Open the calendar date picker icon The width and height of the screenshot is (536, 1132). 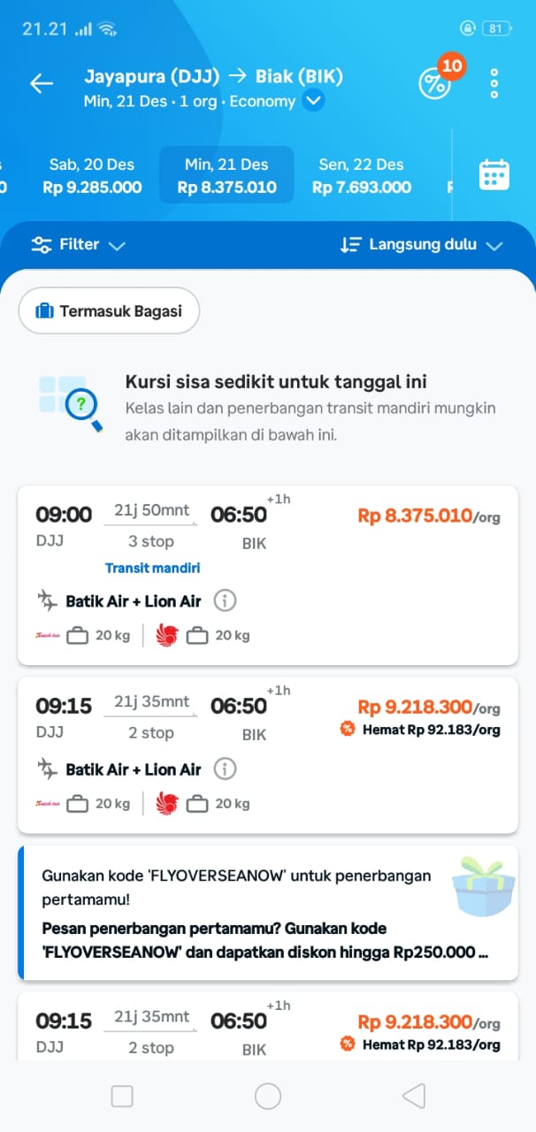494,174
